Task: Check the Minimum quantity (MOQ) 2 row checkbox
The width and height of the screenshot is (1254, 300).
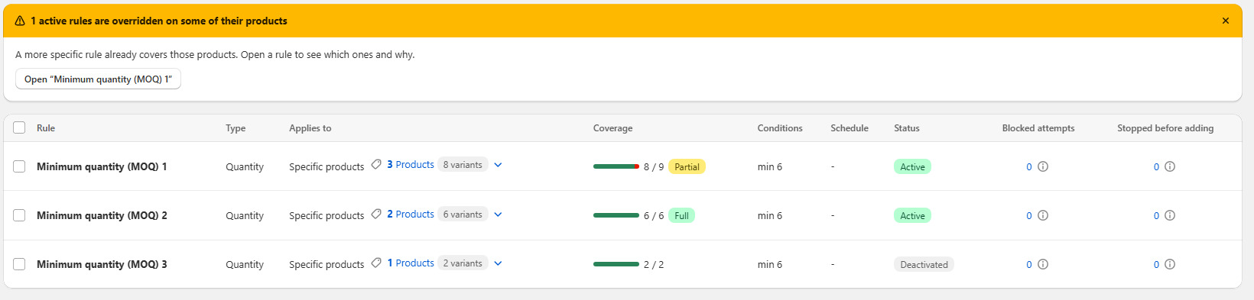Action: (x=19, y=215)
